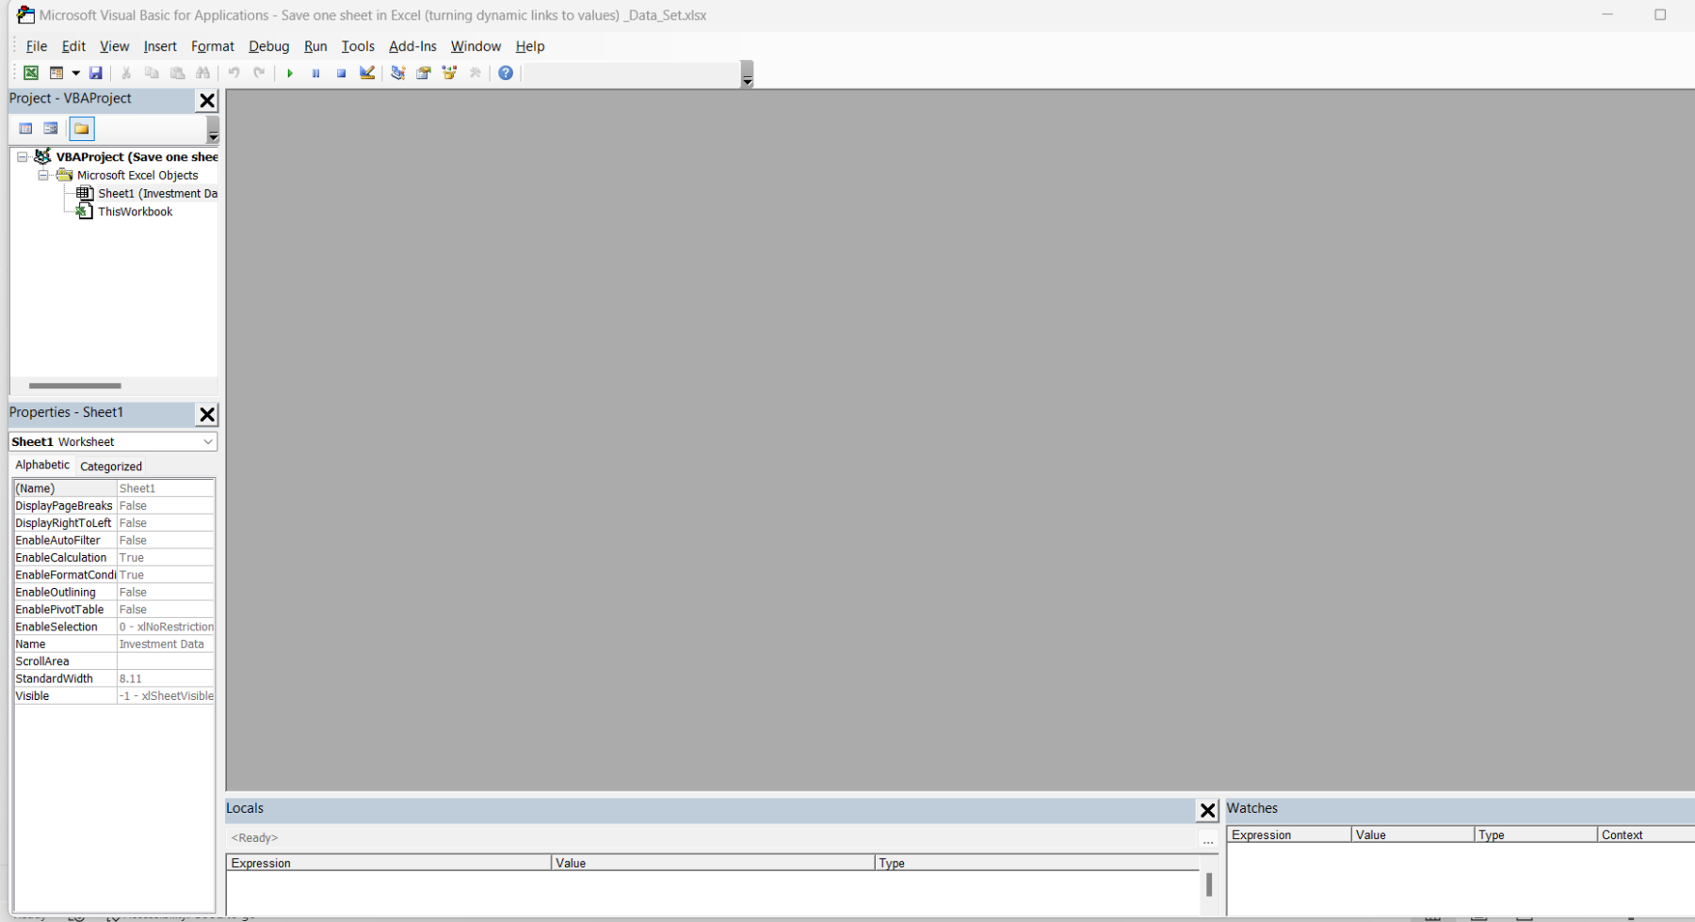Open the Edit menu

point(73,46)
